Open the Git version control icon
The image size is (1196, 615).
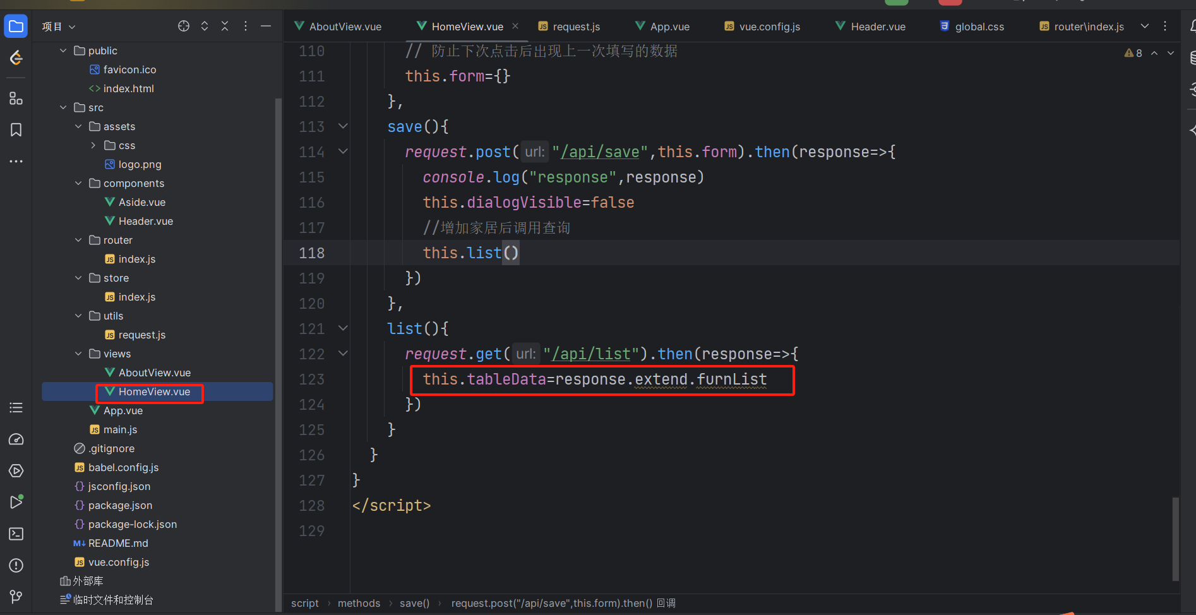pyautogui.click(x=16, y=596)
